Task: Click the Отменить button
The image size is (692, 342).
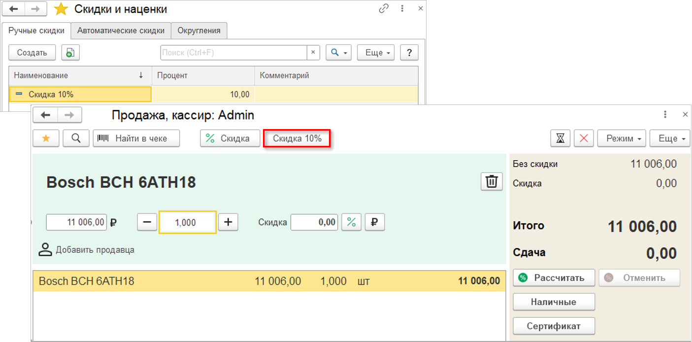Action: click(x=639, y=278)
